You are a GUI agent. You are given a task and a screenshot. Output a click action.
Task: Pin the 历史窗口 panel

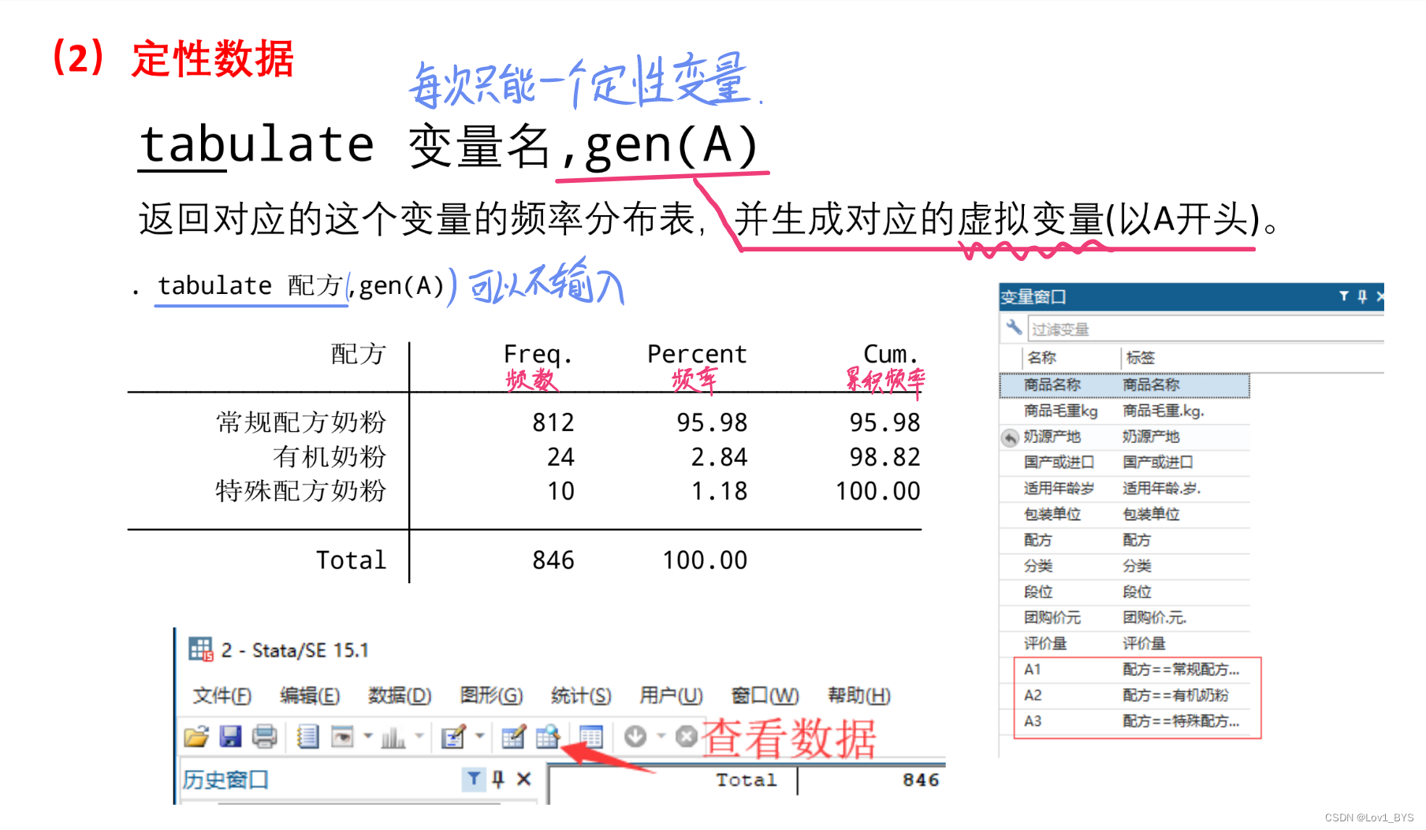coord(498,778)
